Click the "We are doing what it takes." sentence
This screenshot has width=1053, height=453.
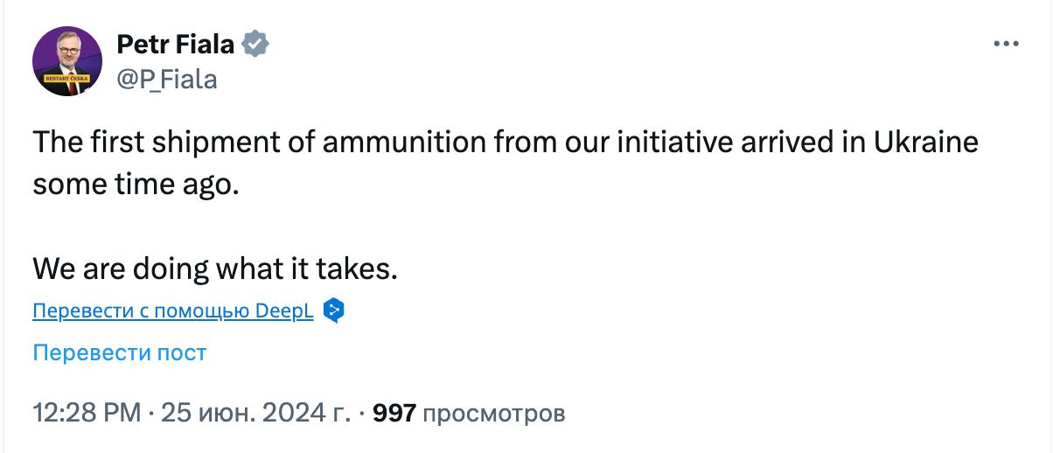point(215,268)
